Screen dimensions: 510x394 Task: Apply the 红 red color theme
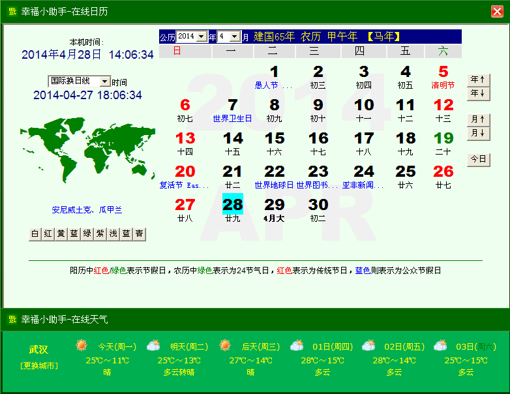tap(48, 234)
